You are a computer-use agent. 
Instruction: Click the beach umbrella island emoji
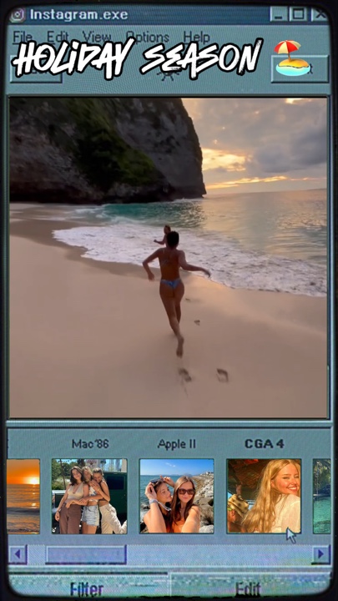click(x=293, y=58)
